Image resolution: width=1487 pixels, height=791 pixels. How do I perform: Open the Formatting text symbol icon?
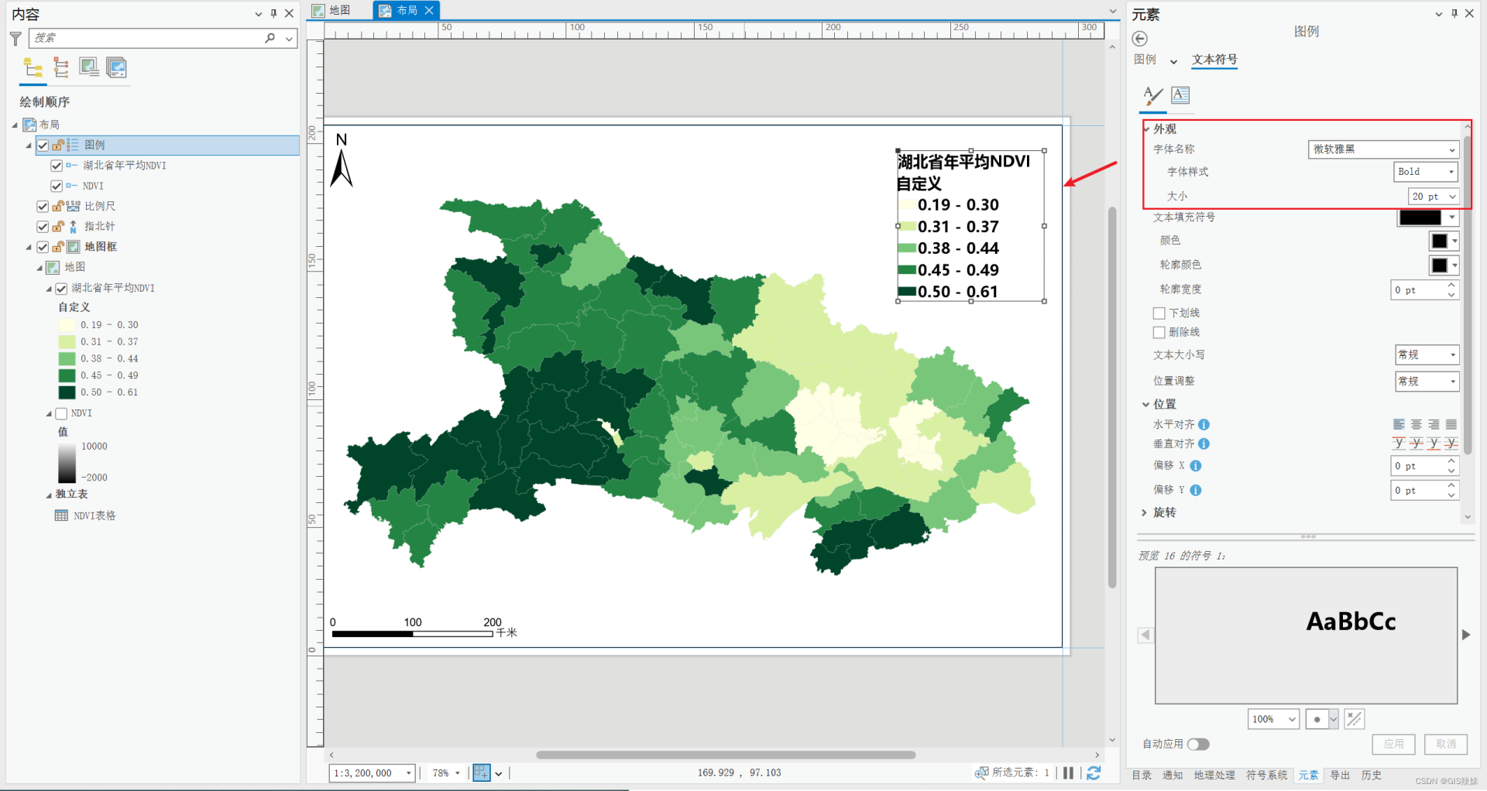(1180, 95)
